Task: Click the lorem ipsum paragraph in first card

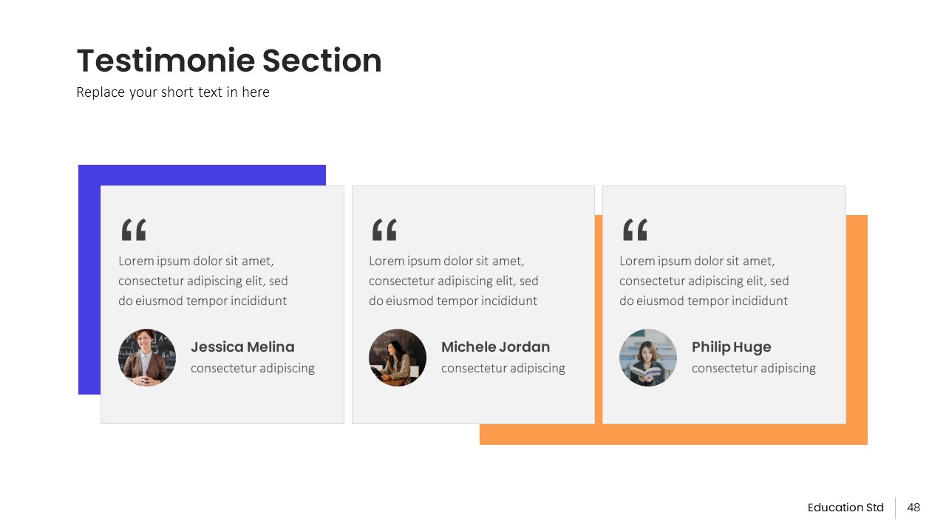Action: [x=203, y=281]
